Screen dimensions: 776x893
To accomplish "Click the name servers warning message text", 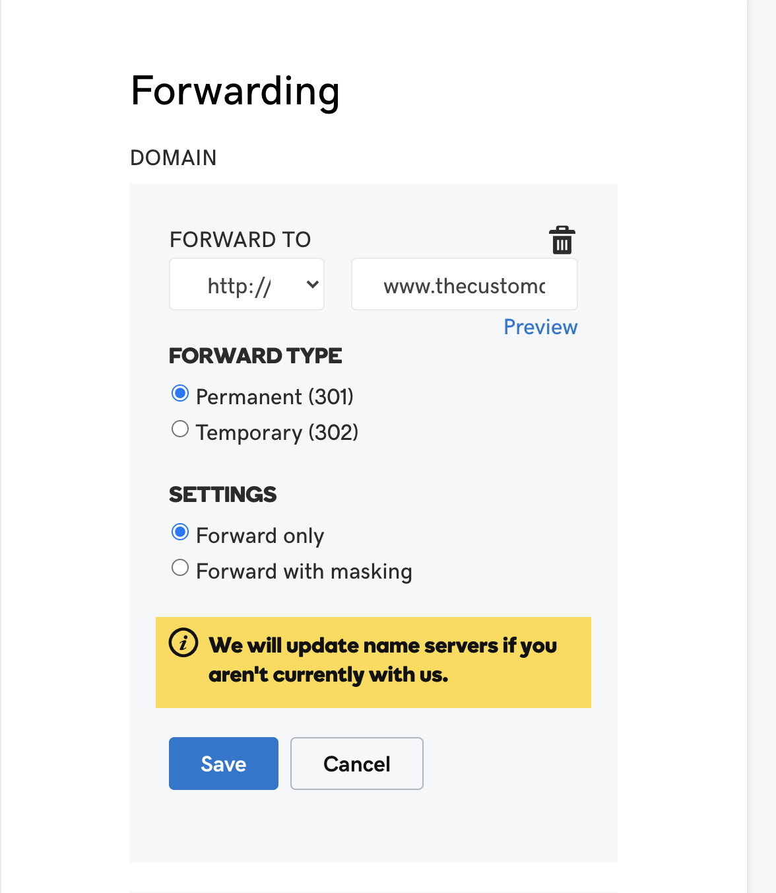I will 383,660.
